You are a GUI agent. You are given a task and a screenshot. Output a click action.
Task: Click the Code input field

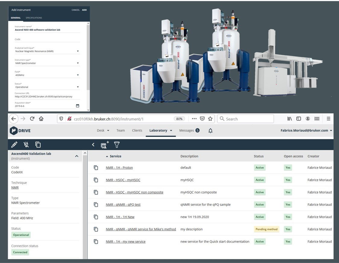pos(47,40)
